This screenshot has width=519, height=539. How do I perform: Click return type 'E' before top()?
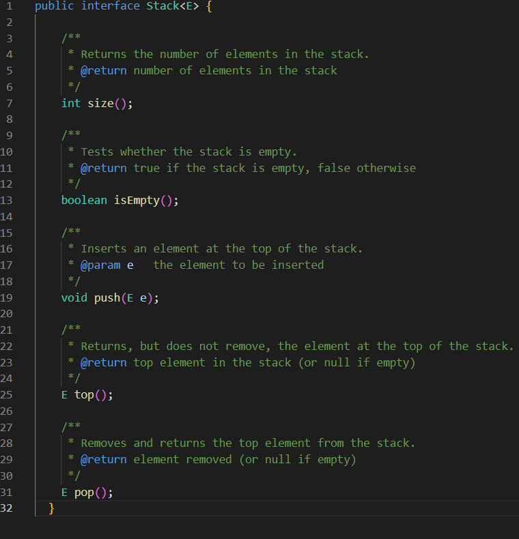coord(64,394)
